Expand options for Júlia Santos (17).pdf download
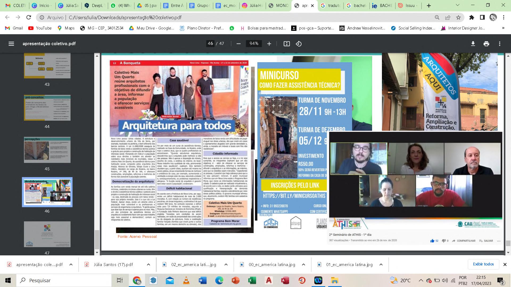The height and width of the screenshot is (287, 511). pyautogui.click(x=149, y=264)
